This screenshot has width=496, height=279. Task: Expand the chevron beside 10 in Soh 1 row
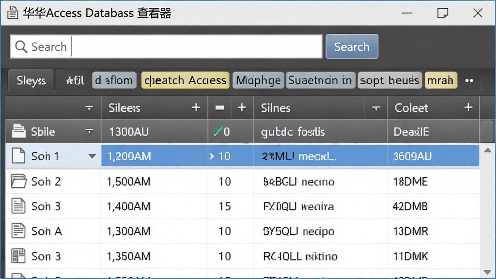click(x=212, y=156)
